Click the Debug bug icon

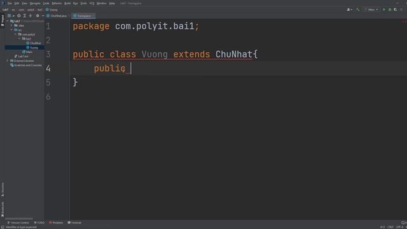390,10
